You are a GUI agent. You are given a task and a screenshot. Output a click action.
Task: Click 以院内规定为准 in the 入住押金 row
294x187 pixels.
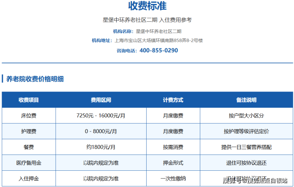pos(101,179)
